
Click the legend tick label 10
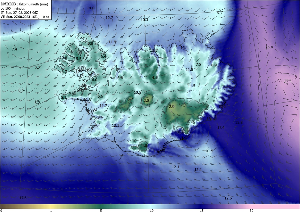[x=151, y=211]
